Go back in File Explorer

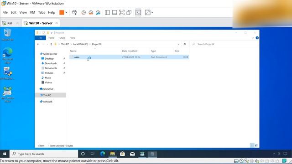click(x=38, y=44)
